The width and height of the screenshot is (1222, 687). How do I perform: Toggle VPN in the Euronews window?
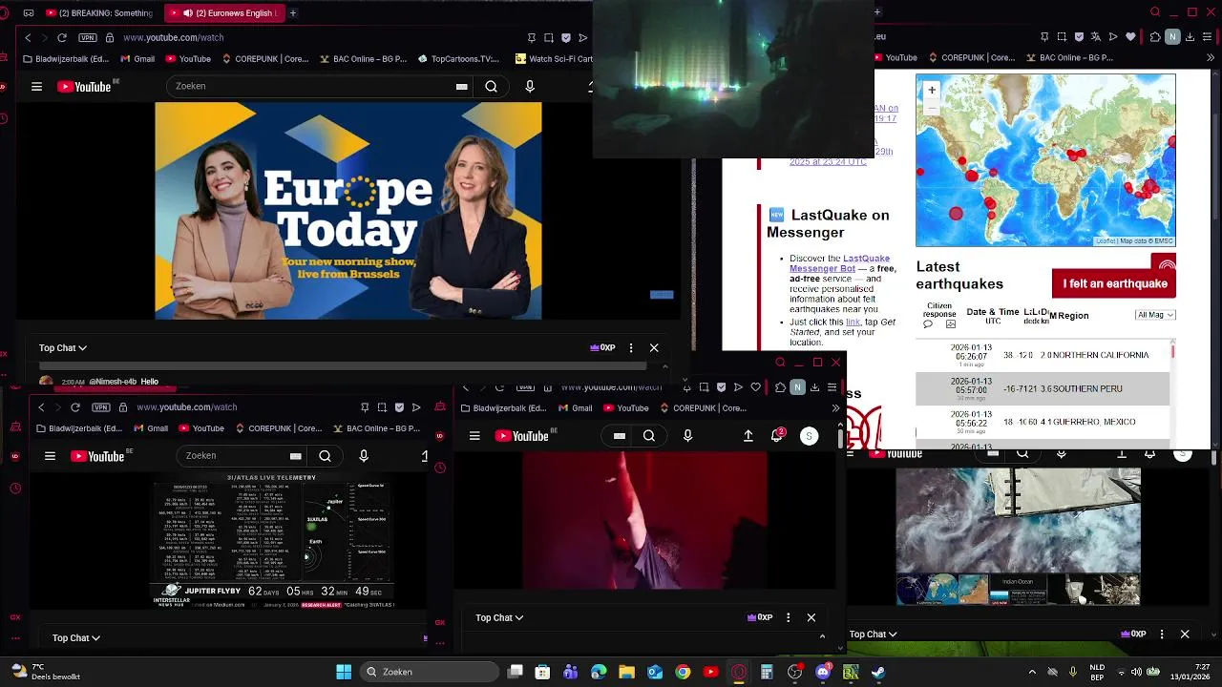(x=88, y=37)
